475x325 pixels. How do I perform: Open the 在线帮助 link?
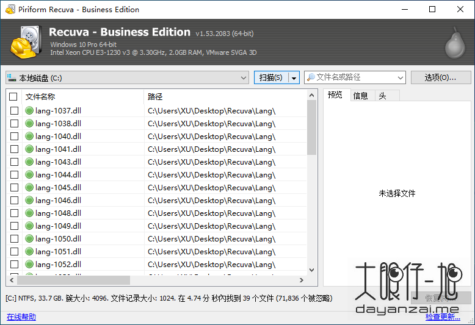21,317
